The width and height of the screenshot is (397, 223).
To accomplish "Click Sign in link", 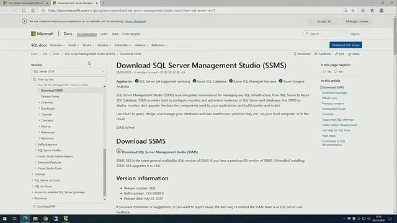I will (x=355, y=34).
